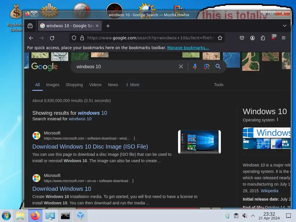Expand hidden system tray icons
296x222 pixels.
coord(253,216)
